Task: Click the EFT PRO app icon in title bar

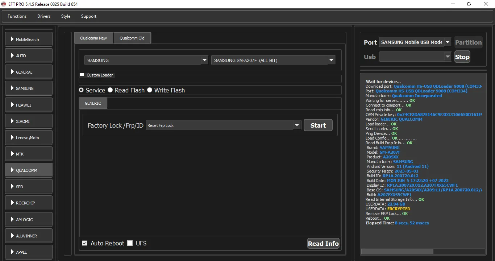Action: coord(4,4)
